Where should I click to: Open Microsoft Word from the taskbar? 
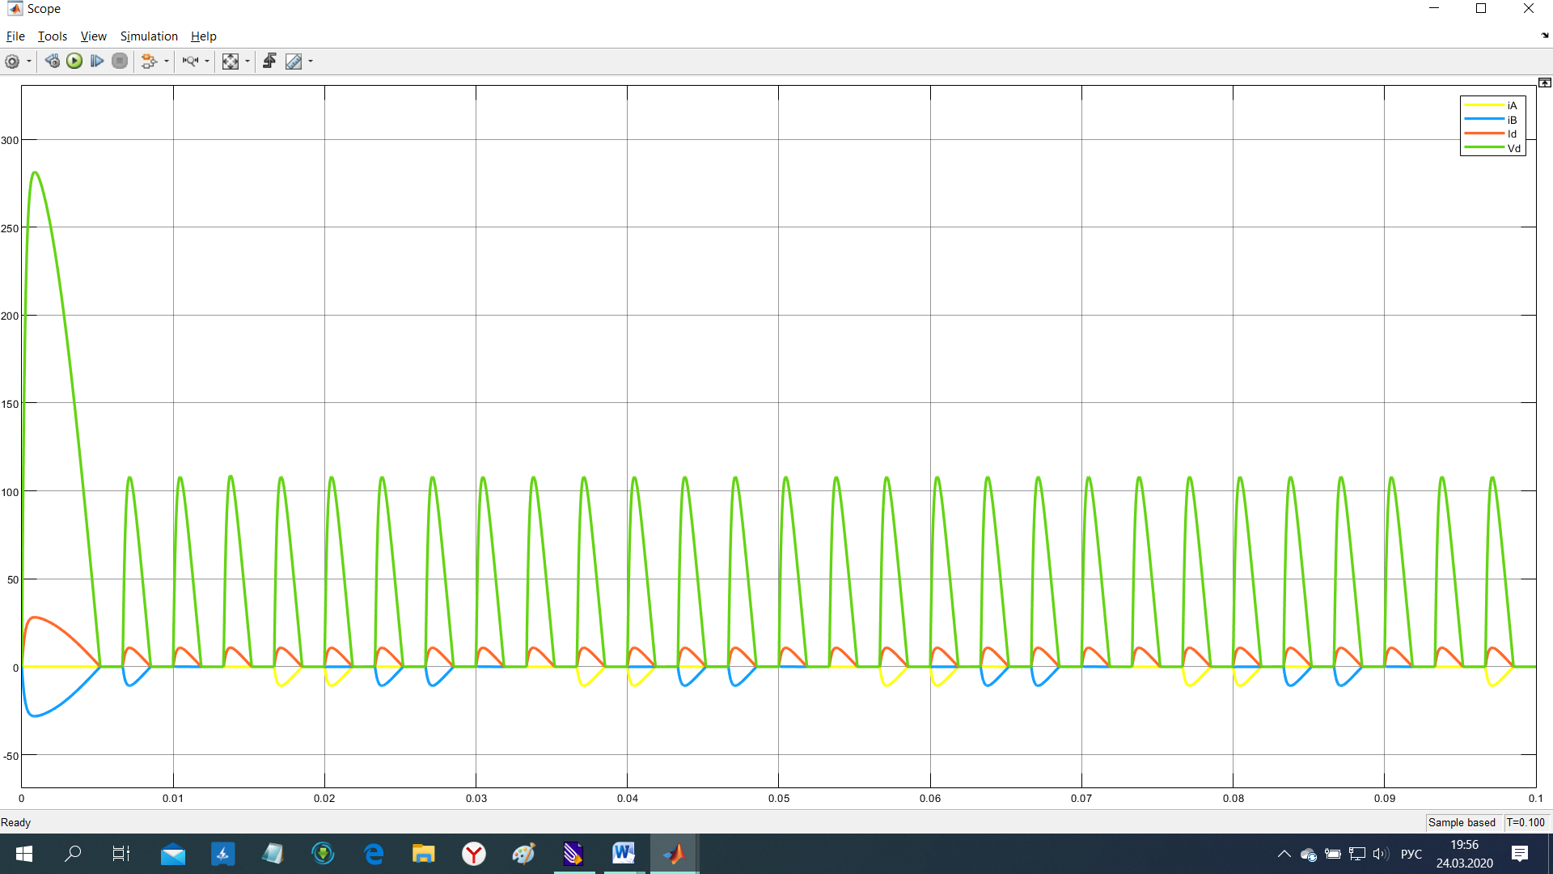(x=623, y=853)
